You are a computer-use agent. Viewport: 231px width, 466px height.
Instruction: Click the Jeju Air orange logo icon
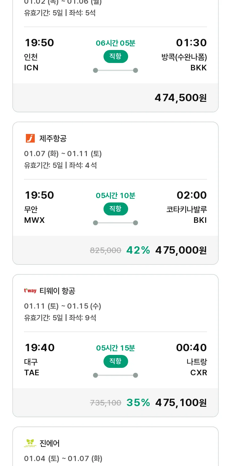30,138
